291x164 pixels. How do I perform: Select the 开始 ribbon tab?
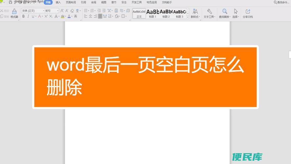pyautogui.click(x=48, y=2)
